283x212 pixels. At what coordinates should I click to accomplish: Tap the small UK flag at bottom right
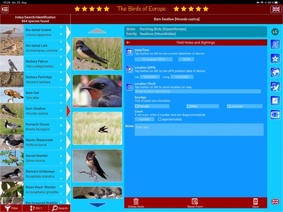(x=275, y=202)
